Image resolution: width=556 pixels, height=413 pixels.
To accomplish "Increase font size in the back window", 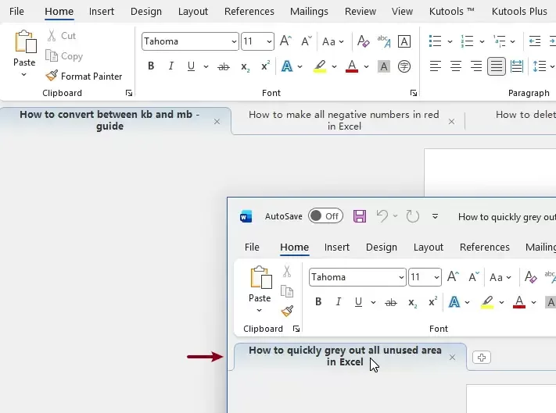I will coord(285,41).
